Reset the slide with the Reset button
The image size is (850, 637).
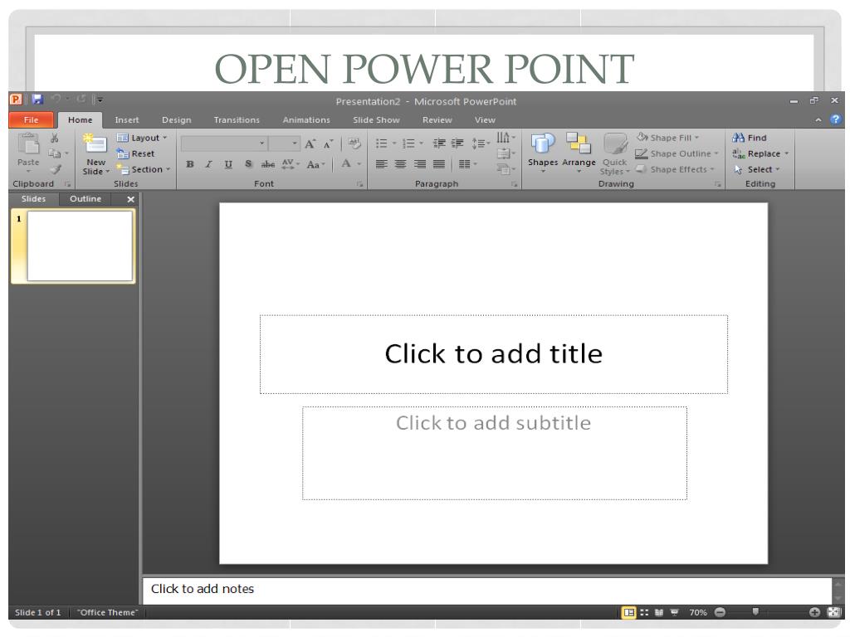tap(135, 153)
